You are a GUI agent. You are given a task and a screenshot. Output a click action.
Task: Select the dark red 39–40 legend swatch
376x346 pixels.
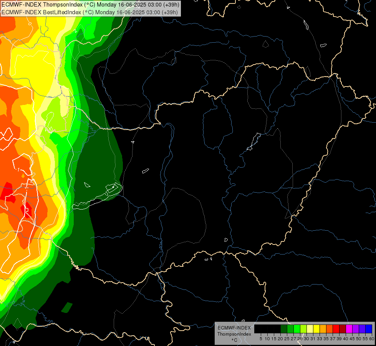[343, 329]
